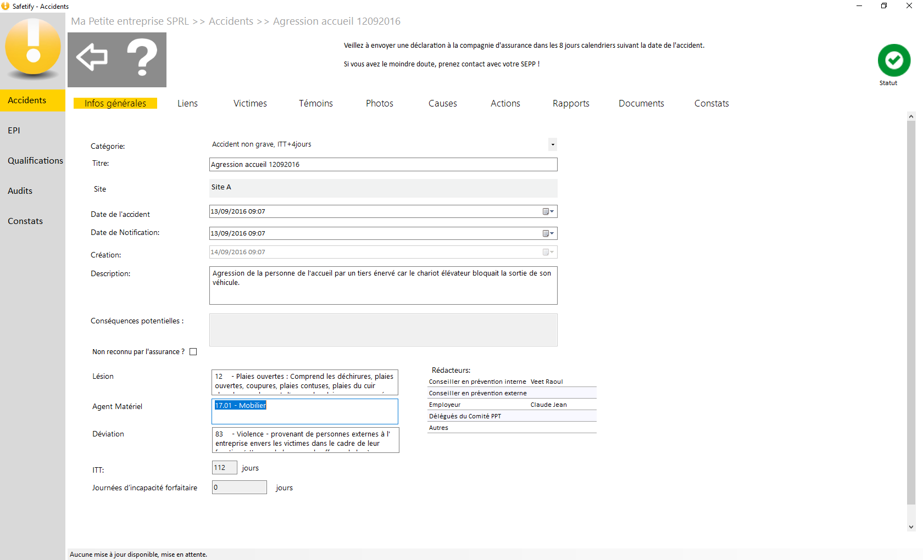Click the Conseiller en prévention externe row
The image size is (923, 560).
pos(512,393)
